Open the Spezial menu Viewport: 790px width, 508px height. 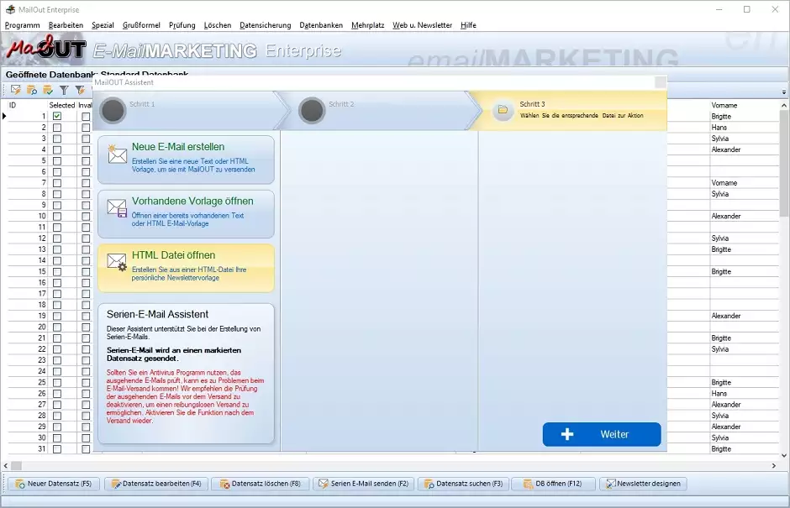[x=103, y=25]
